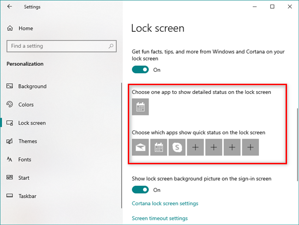
Task: Turn off fun facts and tips toggle
Action: point(140,70)
